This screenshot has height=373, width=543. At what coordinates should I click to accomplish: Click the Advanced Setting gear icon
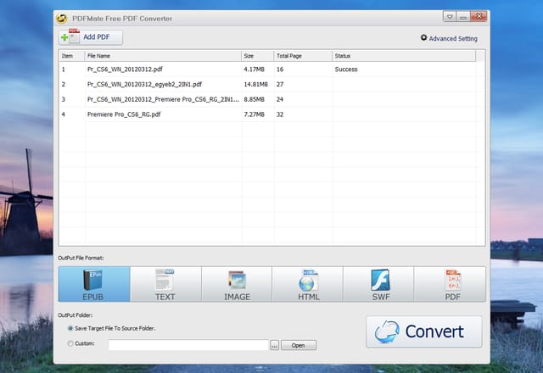pos(423,37)
